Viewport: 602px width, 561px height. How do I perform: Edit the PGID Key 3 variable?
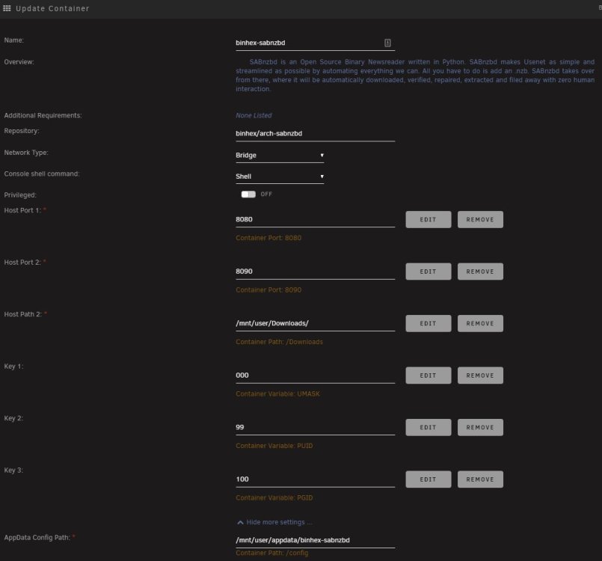428,479
